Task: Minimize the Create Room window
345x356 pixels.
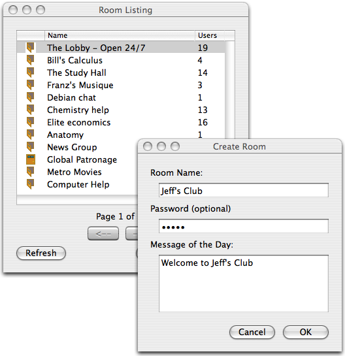Action: pos(161,146)
